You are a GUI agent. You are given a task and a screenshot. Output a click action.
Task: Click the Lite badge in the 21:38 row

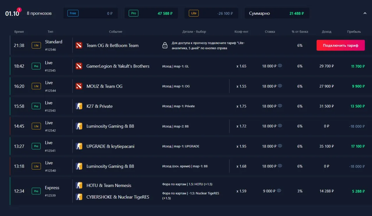[36, 45]
